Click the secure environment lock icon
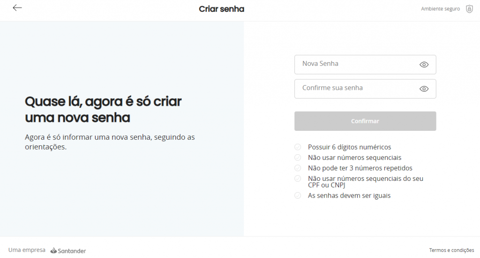Screen dimensions: 480x258 (469, 9)
